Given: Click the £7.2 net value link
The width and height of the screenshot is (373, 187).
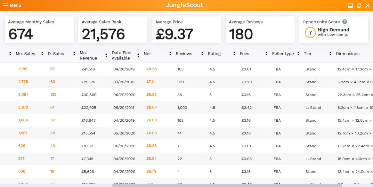Looking at the screenshot, I should [x=150, y=82].
